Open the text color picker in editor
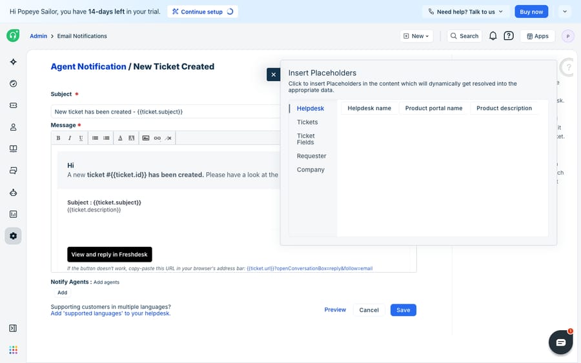This screenshot has height=363, width=581. pyautogui.click(x=120, y=138)
